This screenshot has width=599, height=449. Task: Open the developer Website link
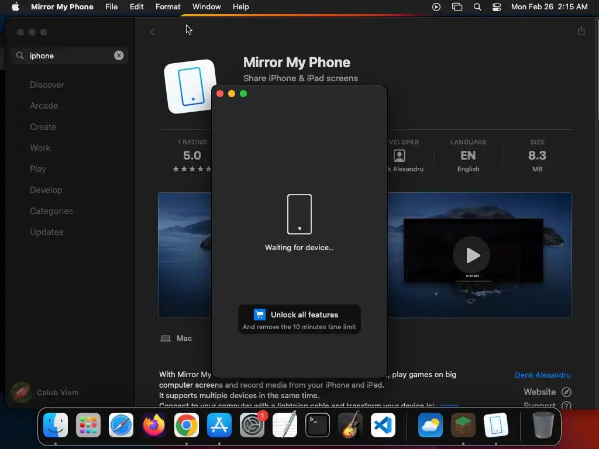(539, 392)
